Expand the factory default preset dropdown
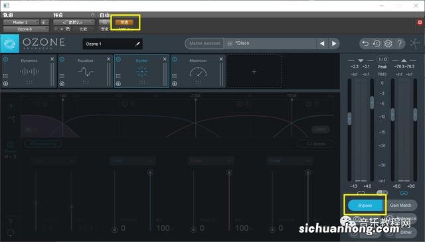425x242 pixels. coord(74,22)
